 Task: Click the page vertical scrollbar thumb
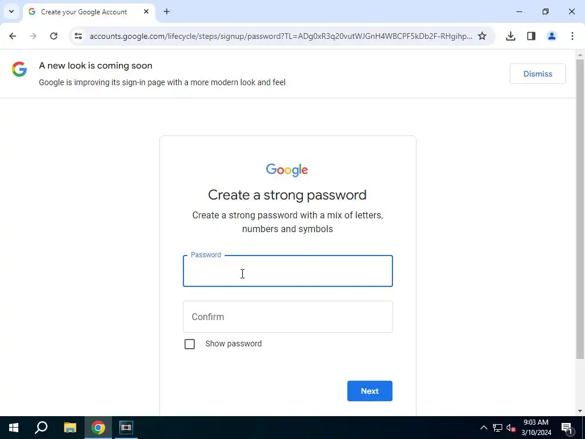(x=580, y=209)
